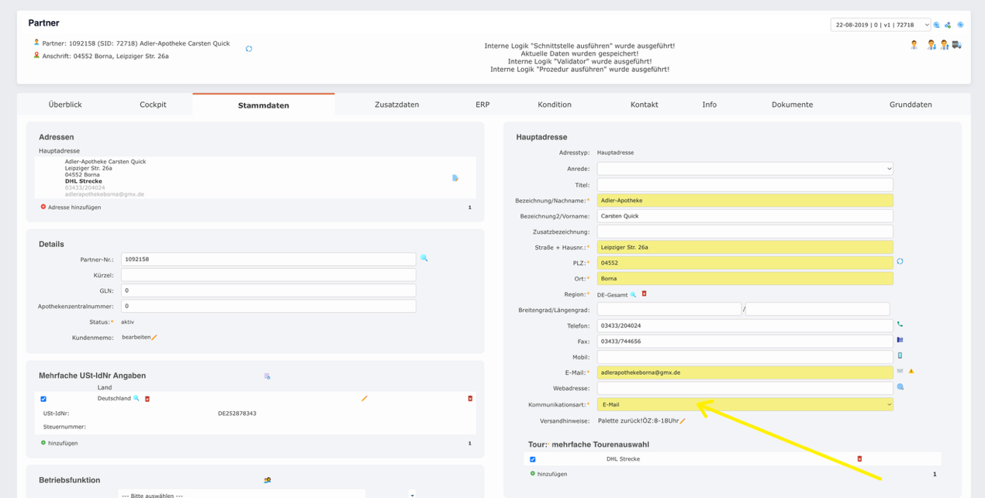Viewport: 985px width, 498px height.
Task: Open the Kommunikationsart dropdown showing E-Mail
Action: (x=745, y=404)
